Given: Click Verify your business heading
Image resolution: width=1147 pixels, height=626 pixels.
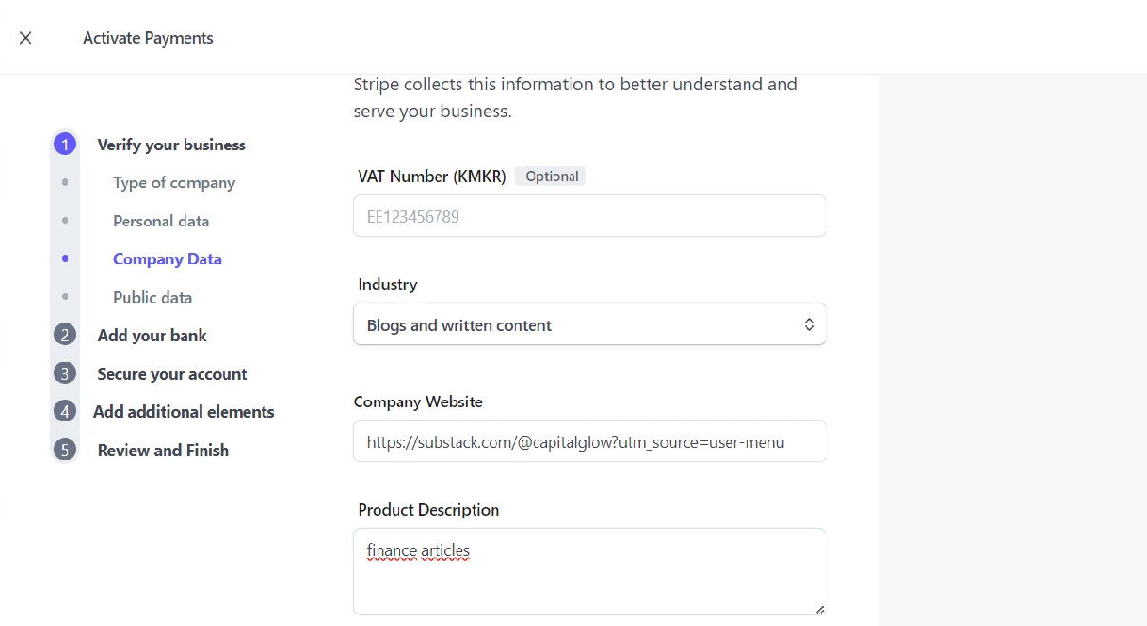Looking at the screenshot, I should click(171, 145).
